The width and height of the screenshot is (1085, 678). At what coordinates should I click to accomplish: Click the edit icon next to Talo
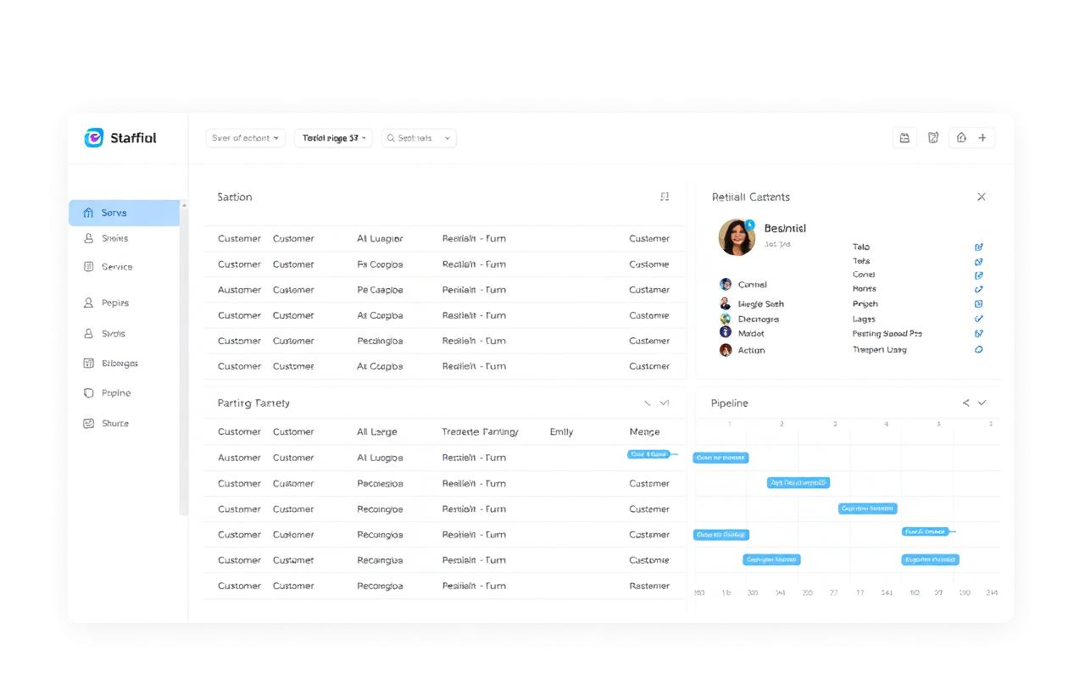coord(979,247)
